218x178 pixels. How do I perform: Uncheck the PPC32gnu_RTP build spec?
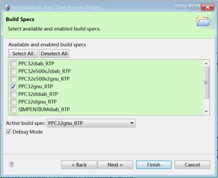click(13, 86)
